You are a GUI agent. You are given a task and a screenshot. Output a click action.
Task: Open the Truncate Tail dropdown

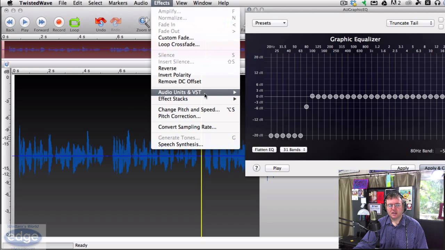click(410, 23)
